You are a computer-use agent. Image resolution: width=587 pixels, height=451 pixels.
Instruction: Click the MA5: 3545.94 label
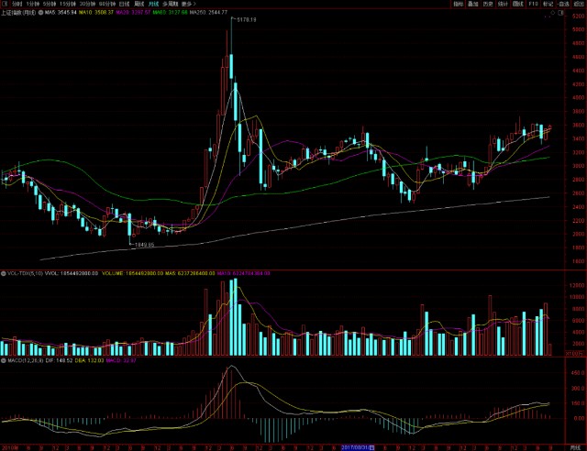click(x=61, y=12)
